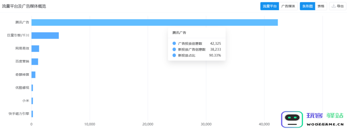Click the 百度营销 axis label
The width and height of the screenshot is (347, 129).
tap(22, 62)
